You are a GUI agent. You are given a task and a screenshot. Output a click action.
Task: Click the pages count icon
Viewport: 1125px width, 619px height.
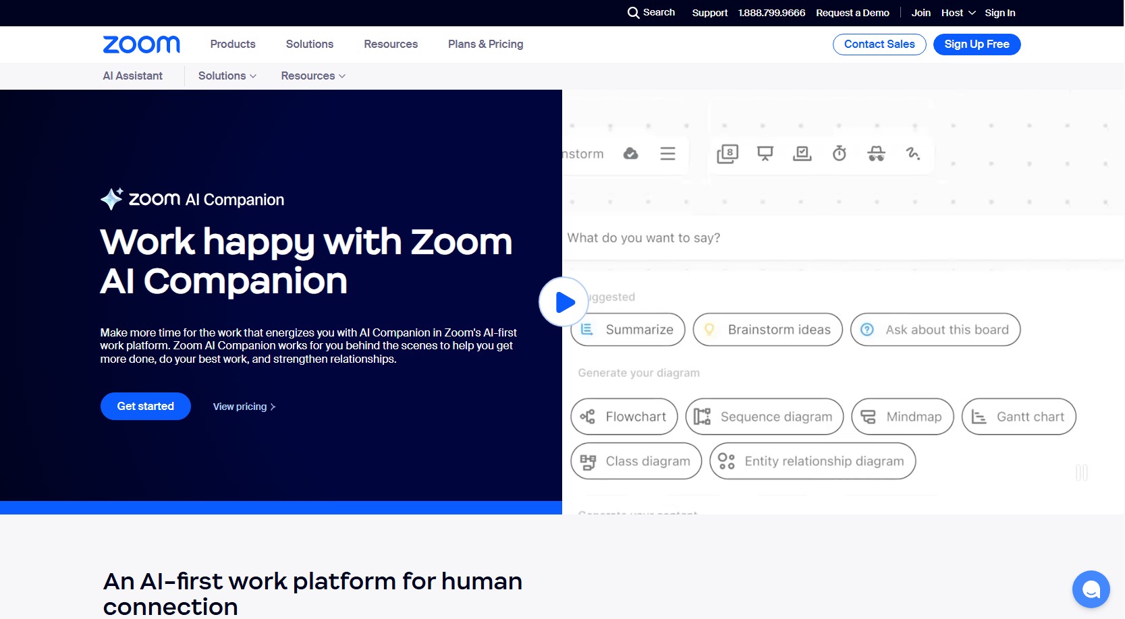pos(728,154)
